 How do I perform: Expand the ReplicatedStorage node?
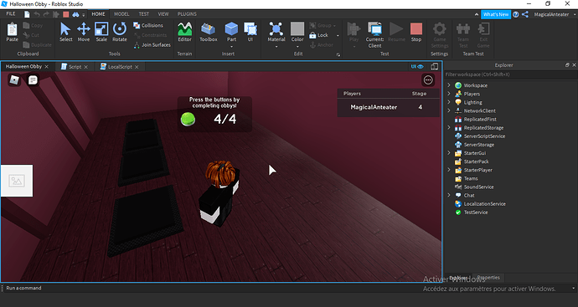click(x=449, y=128)
